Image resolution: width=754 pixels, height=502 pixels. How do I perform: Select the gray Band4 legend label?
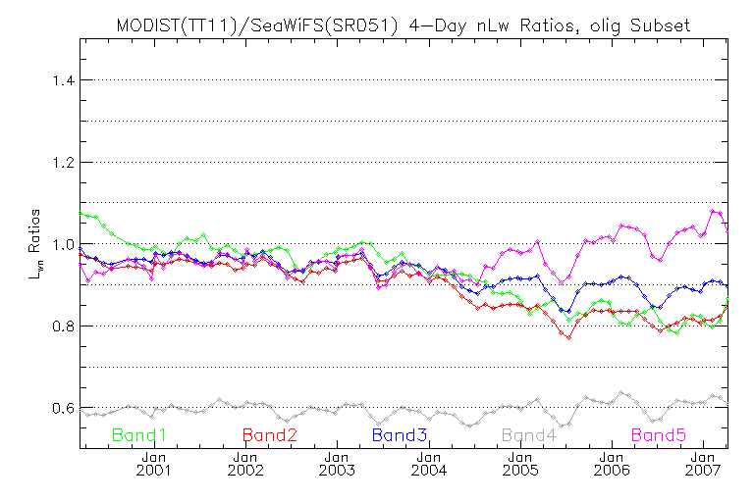529,435
